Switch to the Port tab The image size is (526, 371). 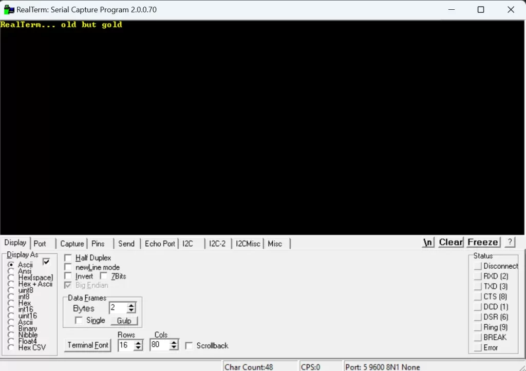pos(40,244)
